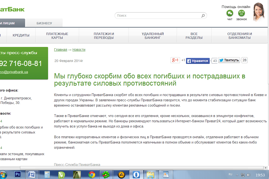
Task: Open the ПЛАТЕЖИ И ПЕРЕВОДЫ section
Action: coord(104,36)
